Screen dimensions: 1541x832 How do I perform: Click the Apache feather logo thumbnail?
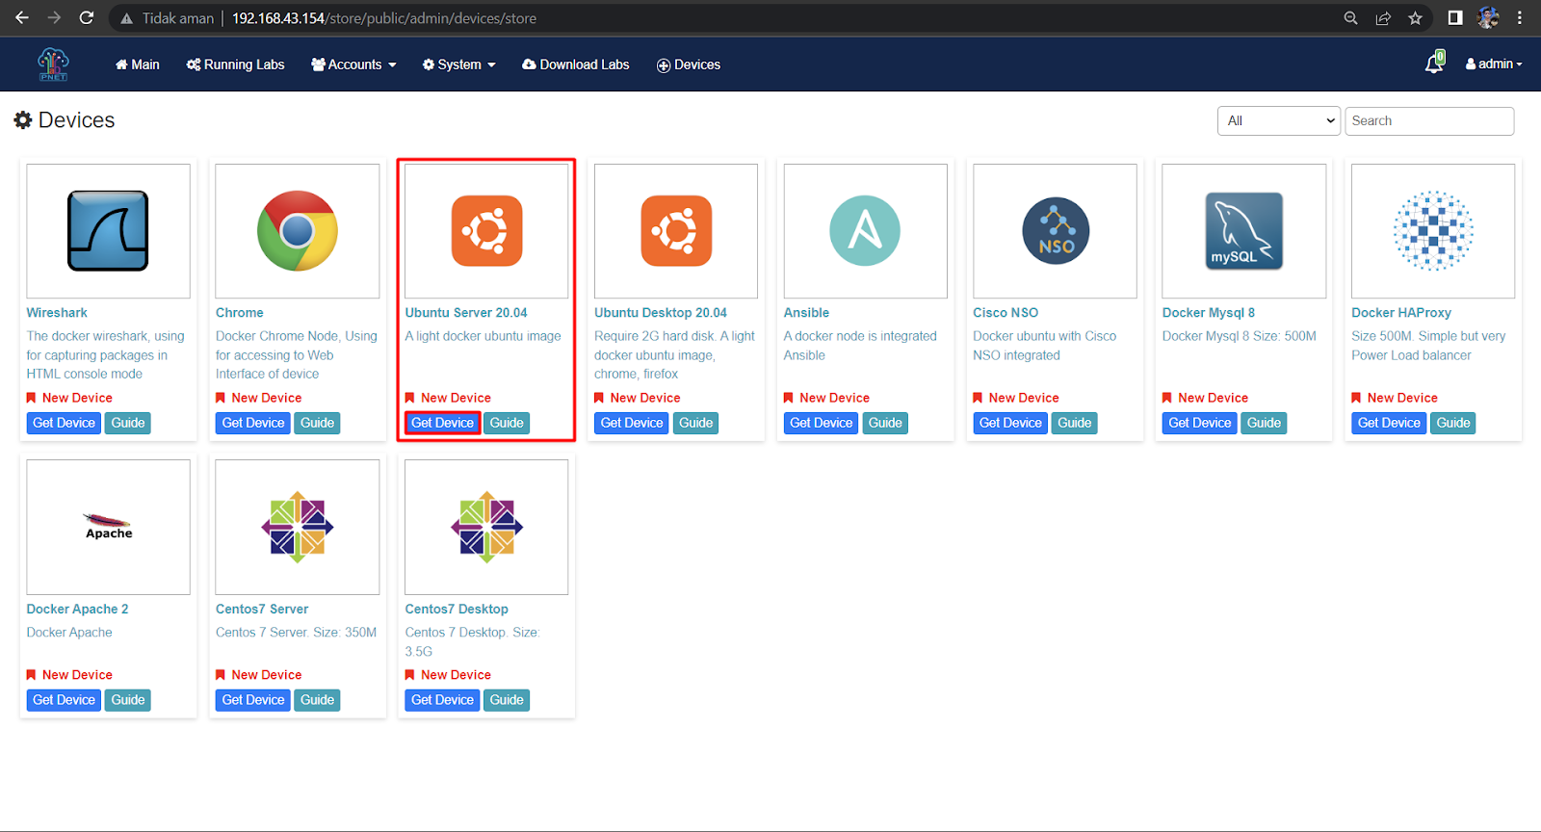pos(108,527)
